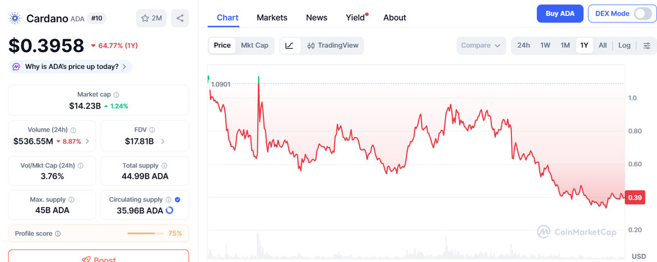This screenshot has width=657, height=262.
Task: Click Market cap info icon
Action: (116, 94)
